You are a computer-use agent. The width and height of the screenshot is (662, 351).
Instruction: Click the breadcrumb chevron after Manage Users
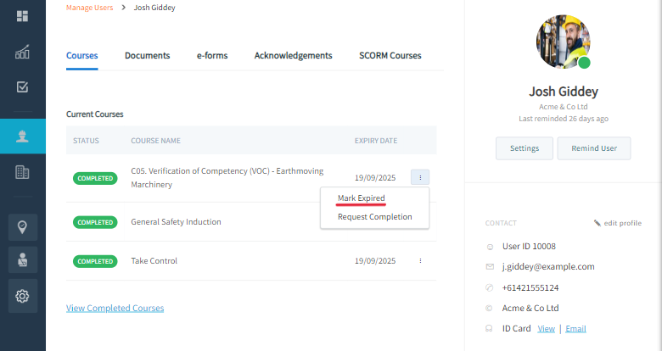(x=123, y=8)
